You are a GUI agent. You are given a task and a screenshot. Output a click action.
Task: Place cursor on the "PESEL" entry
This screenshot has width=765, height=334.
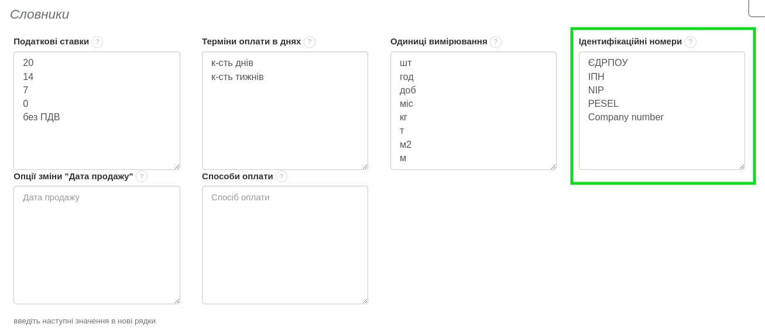(x=603, y=104)
